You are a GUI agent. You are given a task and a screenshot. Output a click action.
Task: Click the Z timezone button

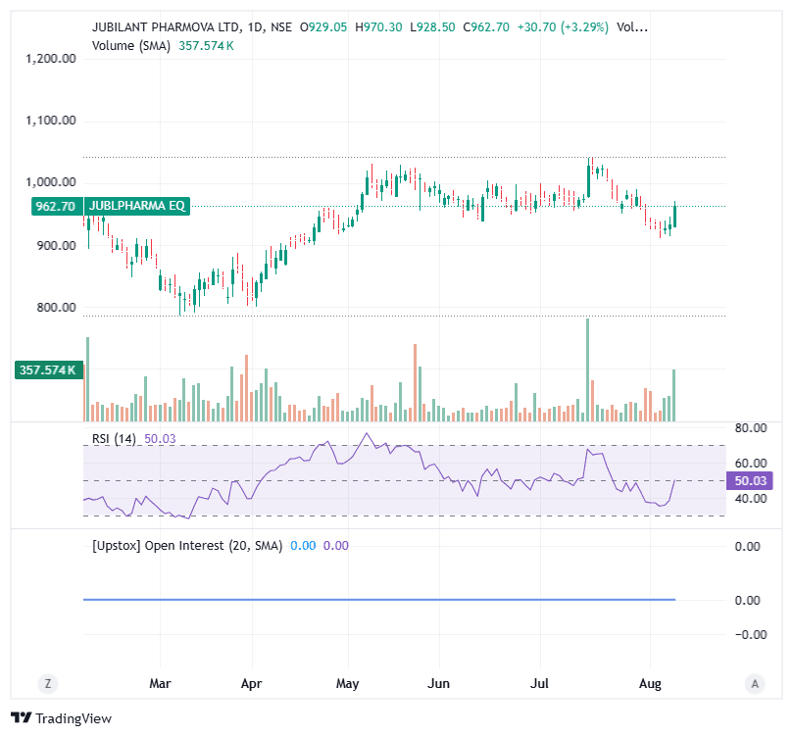point(48,684)
